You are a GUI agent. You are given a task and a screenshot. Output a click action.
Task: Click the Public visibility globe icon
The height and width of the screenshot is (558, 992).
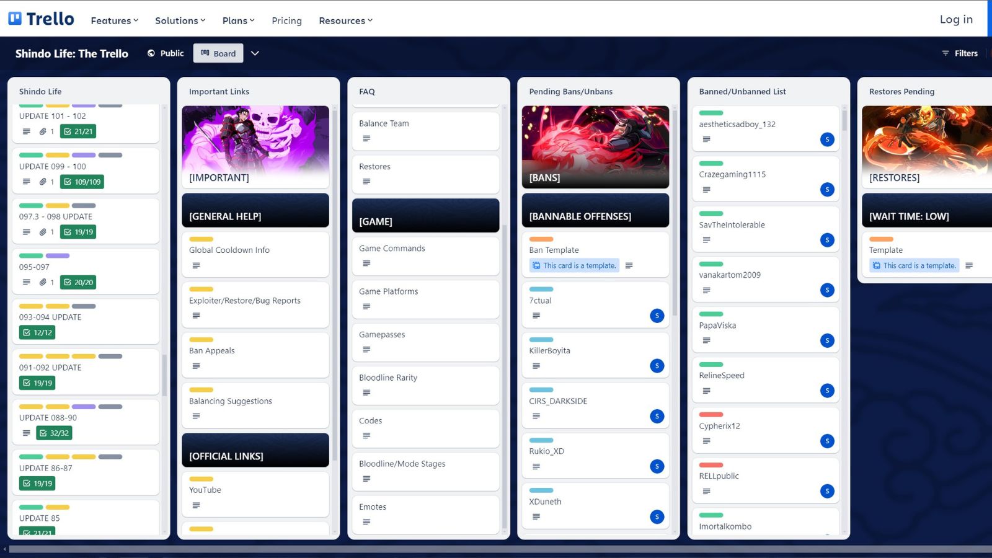(151, 53)
